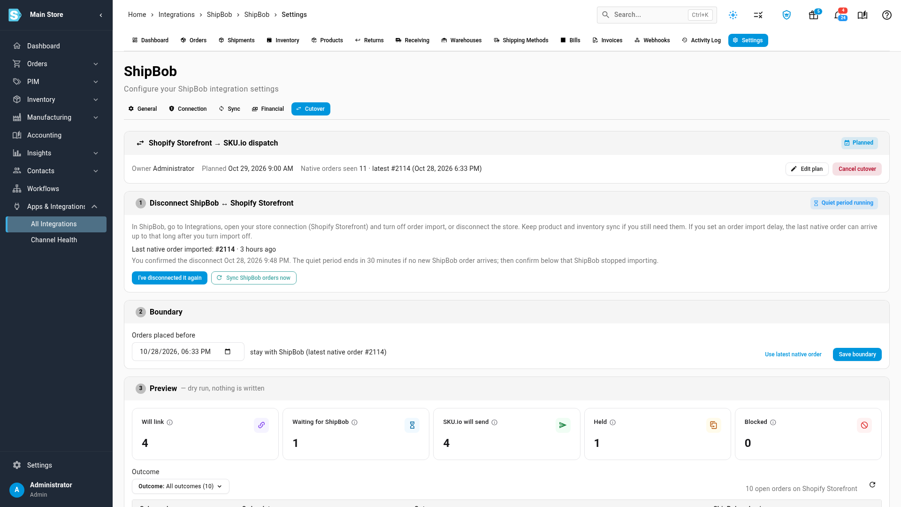Open the date picker calendar icon
The width and height of the screenshot is (901, 507).
pyautogui.click(x=228, y=352)
